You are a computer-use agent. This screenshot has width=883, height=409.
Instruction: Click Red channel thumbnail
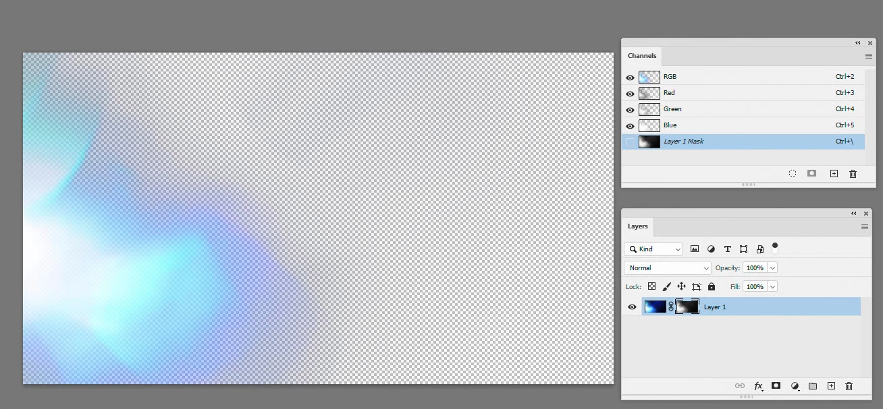point(649,93)
